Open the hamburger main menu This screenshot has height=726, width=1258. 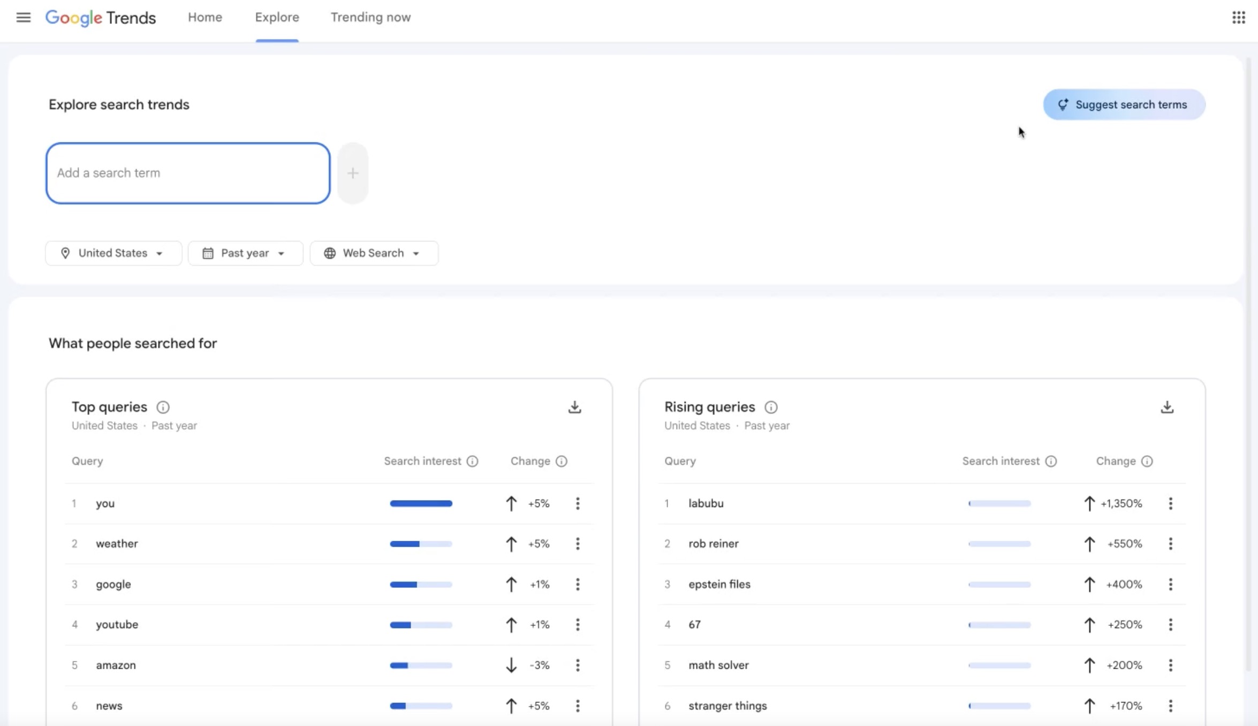(23, 18)
